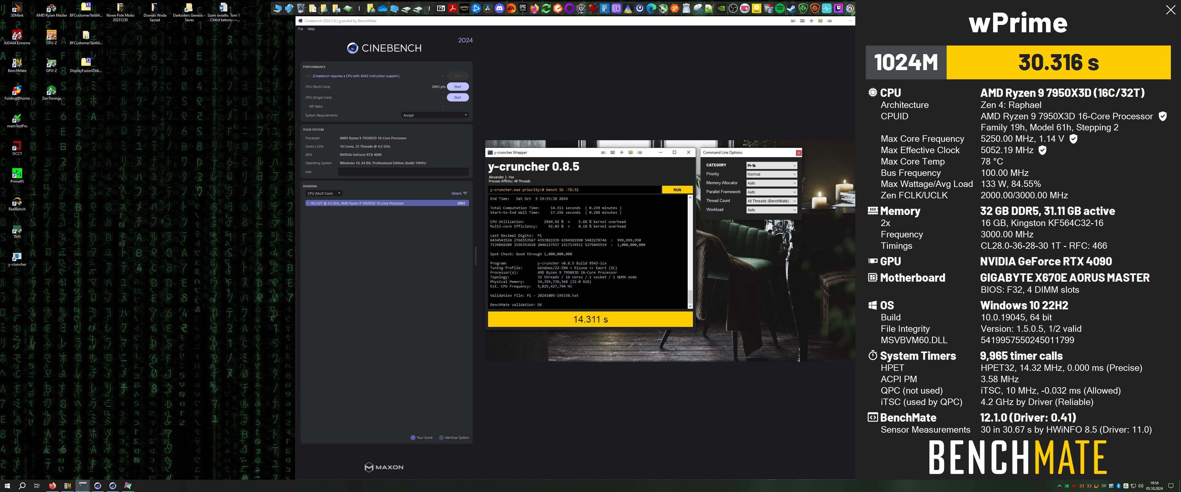The width and height of the screenshot is (1181, 492).
Task: Open the GPU-Z desktop shortcut
Action: click(x=51, y=65)
